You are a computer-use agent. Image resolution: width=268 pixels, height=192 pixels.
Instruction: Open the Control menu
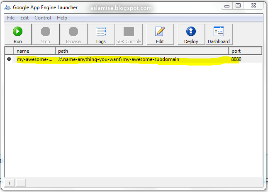pos(43,18)
